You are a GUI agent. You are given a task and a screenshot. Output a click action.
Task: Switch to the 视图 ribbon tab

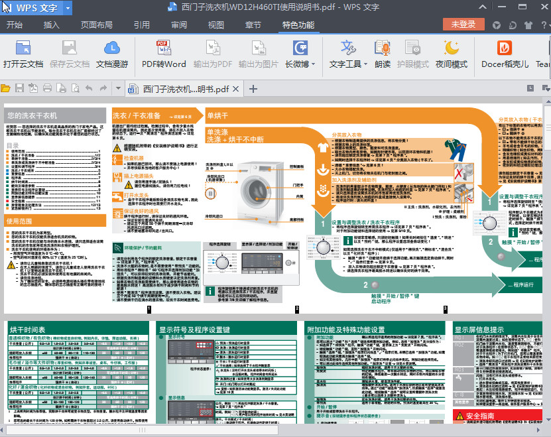(215, 25)
